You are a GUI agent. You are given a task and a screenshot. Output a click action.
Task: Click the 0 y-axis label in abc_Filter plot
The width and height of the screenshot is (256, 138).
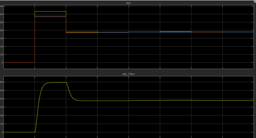pos(2,132)
